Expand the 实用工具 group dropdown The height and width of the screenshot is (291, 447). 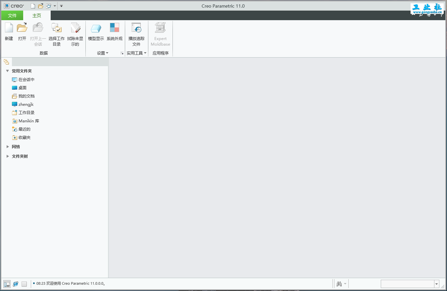[x=136, y=53]
